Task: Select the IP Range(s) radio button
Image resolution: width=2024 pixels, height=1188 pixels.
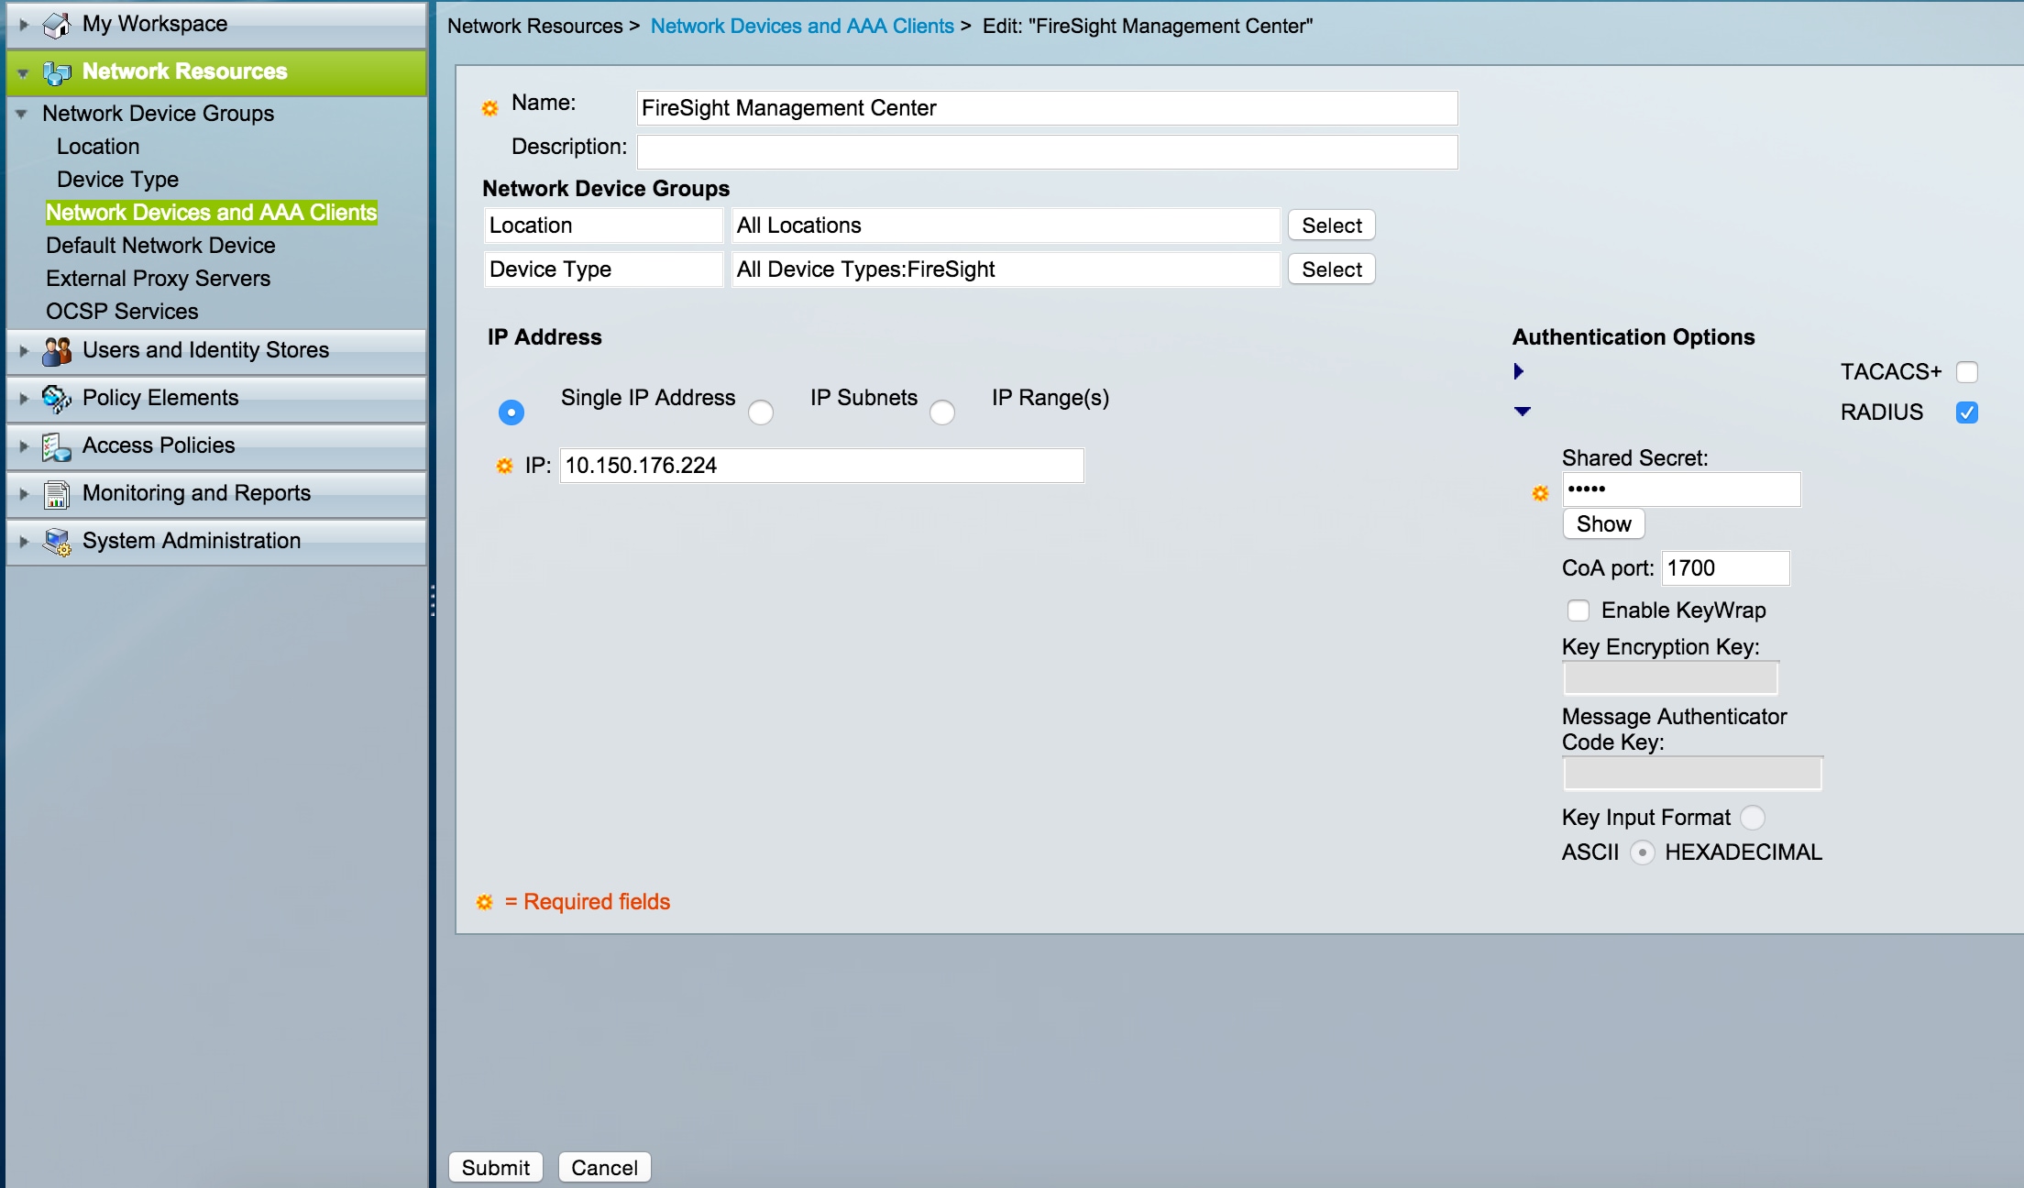Action: pyautogui.click(x=942, y=412)
